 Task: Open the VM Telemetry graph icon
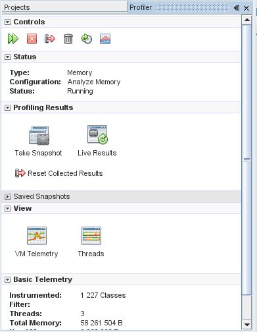pos(37,236)
